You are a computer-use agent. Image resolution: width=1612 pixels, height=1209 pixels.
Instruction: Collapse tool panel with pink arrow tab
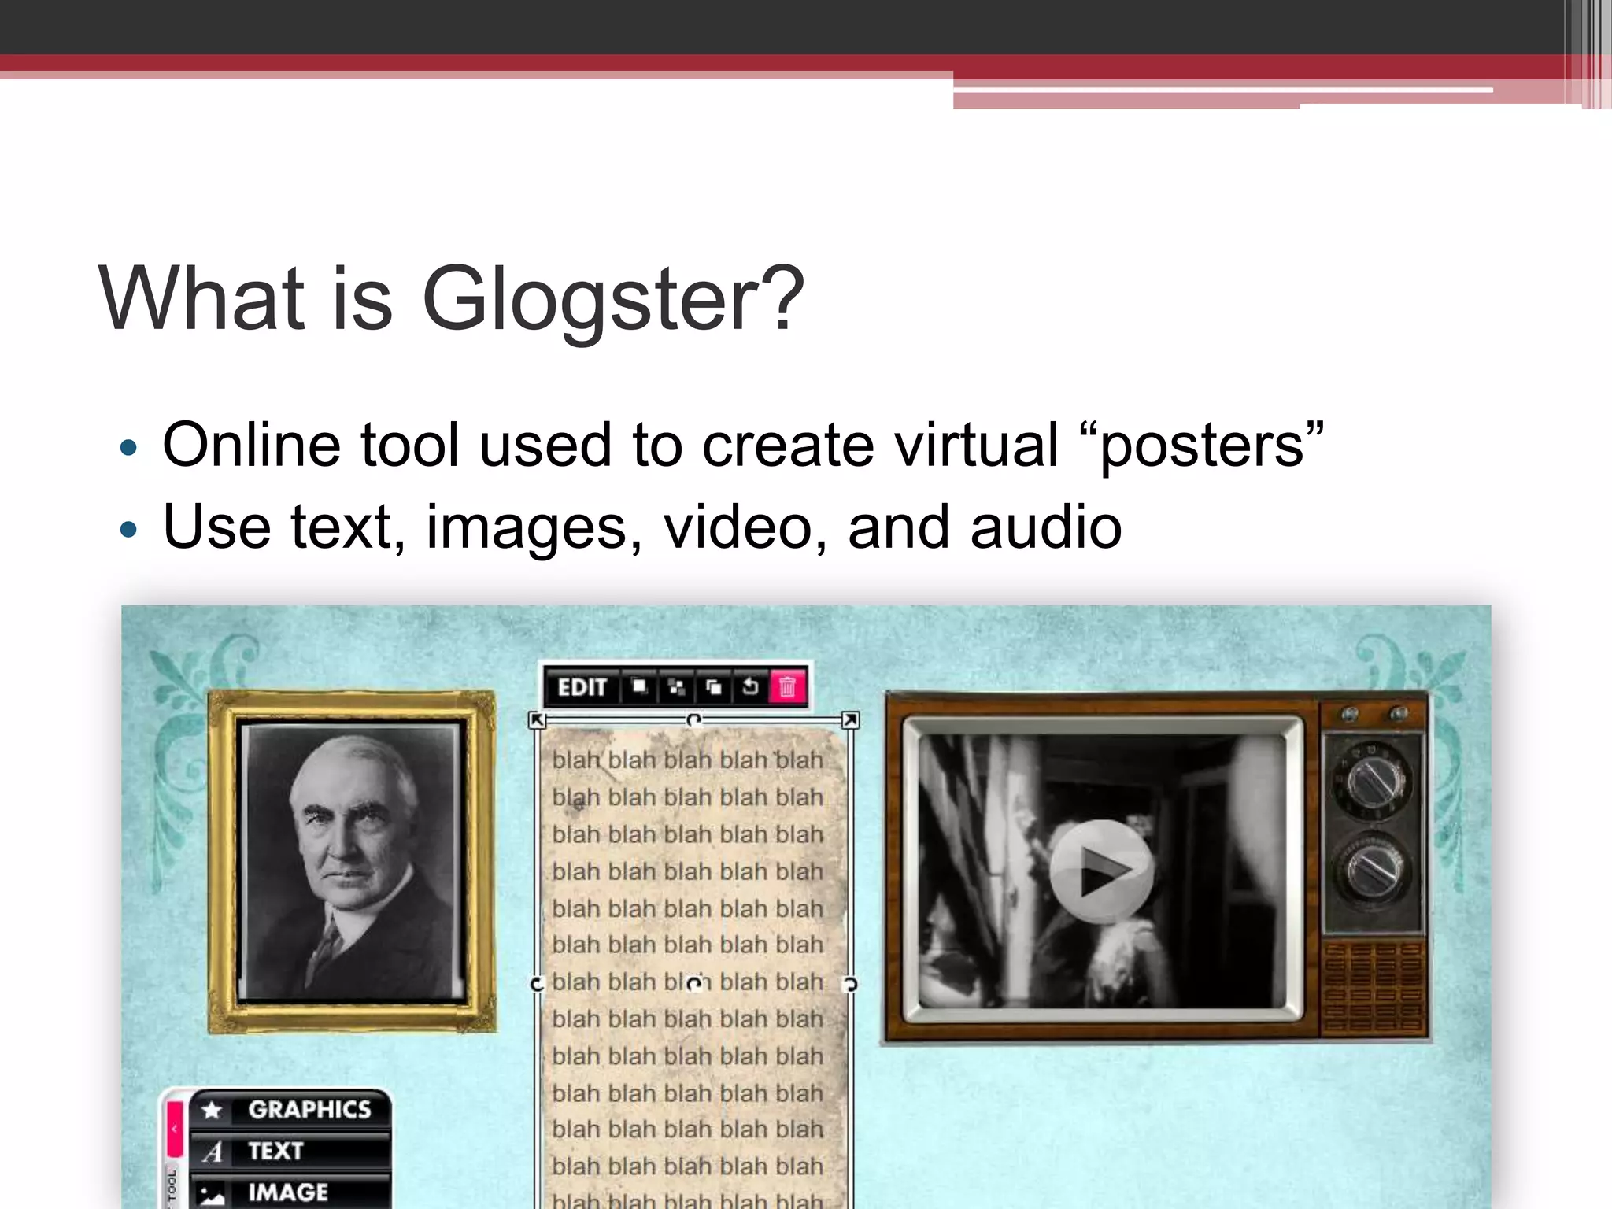[x=175, y=1129]
